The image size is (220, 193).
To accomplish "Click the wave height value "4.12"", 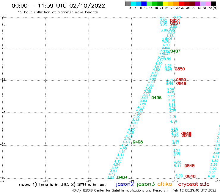I will point(118,161).
